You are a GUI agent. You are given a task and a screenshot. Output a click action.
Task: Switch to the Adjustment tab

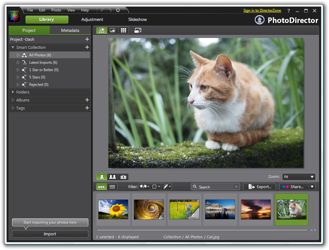pos(92,19)
